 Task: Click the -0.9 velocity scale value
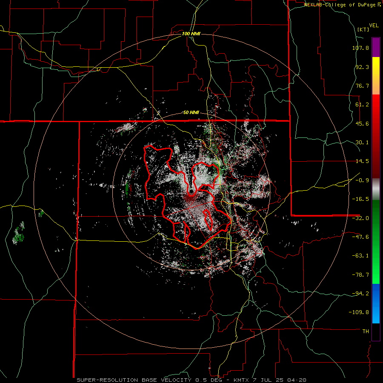pos(362,180)
